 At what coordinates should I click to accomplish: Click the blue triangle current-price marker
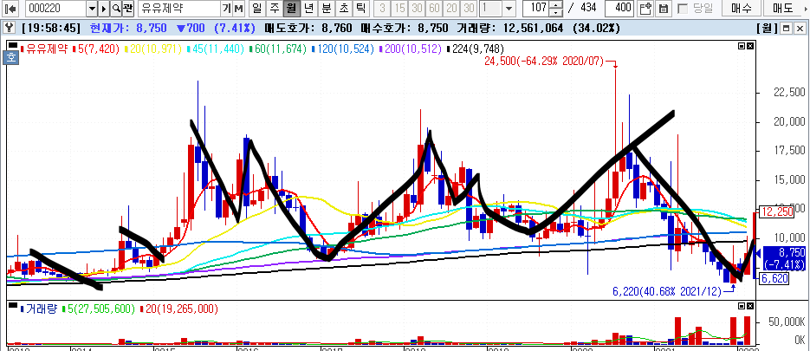[758, 253]
